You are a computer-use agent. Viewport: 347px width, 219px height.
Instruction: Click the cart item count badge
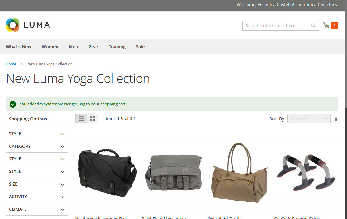click(x=334, y=25)
